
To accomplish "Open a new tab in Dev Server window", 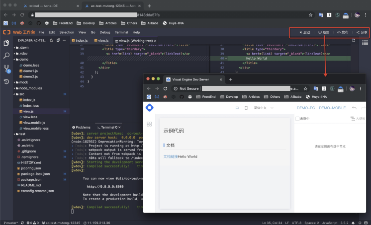I will point(231,79).
